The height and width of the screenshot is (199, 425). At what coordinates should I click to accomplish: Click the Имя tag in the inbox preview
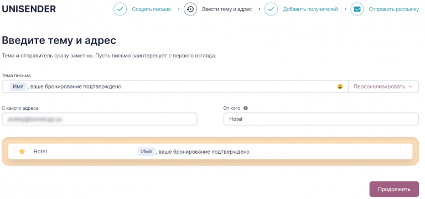146,152
